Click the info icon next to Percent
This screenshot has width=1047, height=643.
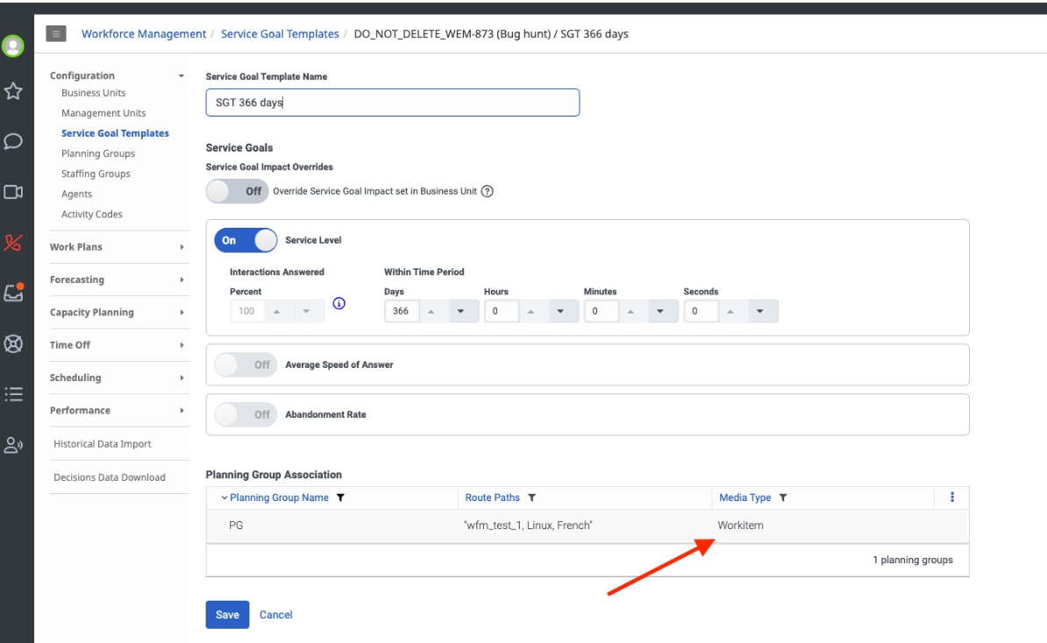tap(339, 304)
